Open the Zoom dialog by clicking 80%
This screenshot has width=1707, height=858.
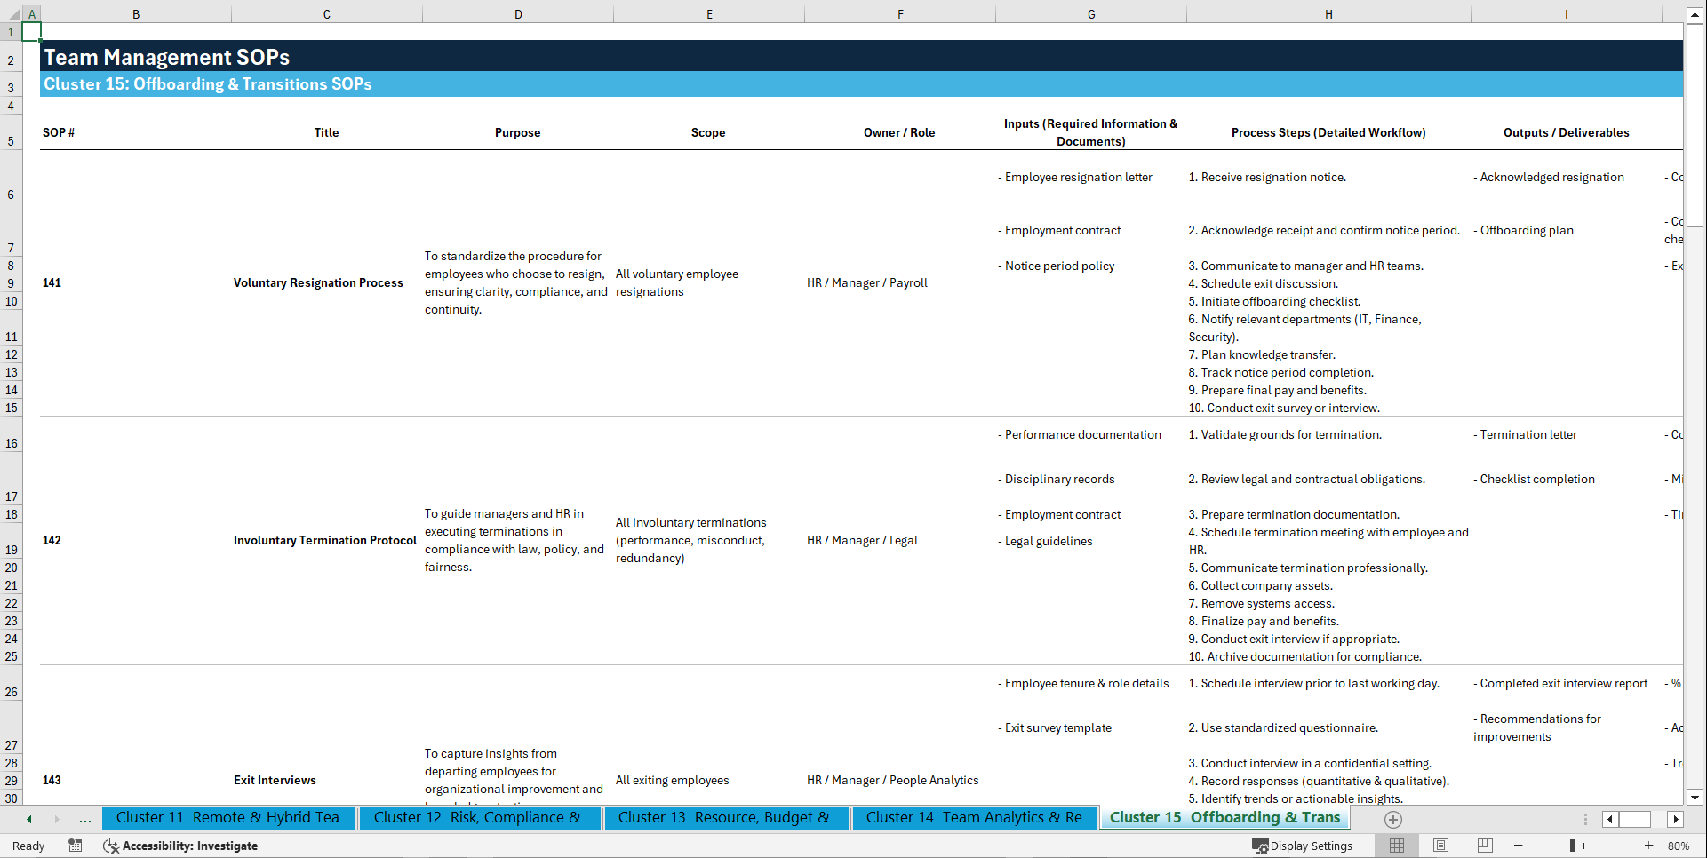click(x=1679, y=846)
